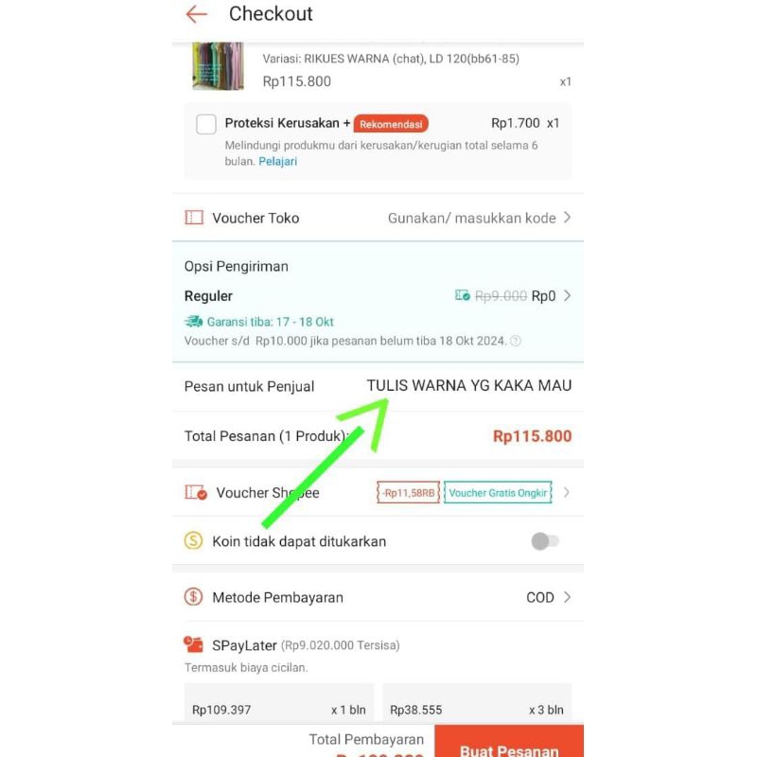Tap the Buat Pesanan button

coord(509,741)
